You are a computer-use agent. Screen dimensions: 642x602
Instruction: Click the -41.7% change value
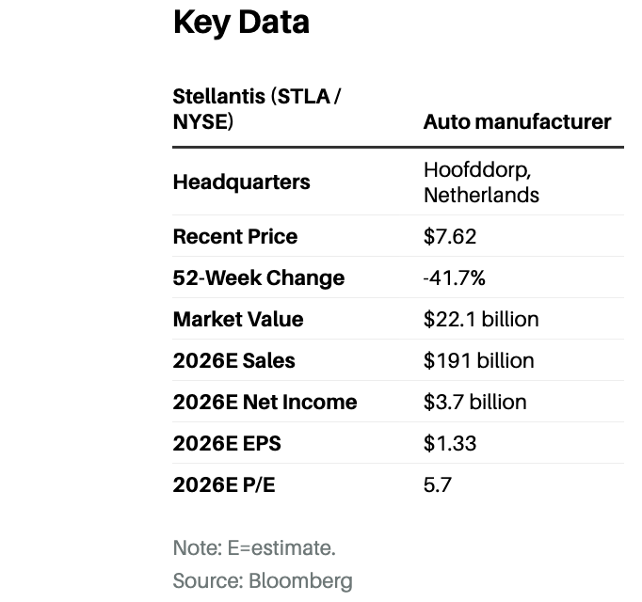455,278
